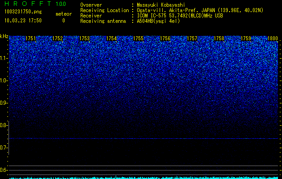
Task: Click the vertical gray range bar by 0.8
Action: 9,138
